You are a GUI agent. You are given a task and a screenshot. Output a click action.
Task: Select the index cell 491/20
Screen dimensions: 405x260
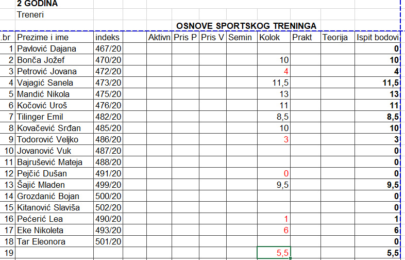108,173
